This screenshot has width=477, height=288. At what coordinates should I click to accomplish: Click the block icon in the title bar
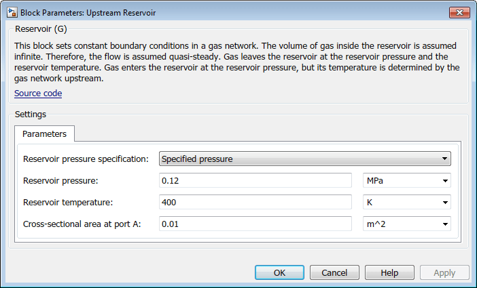tap(11, 12)
